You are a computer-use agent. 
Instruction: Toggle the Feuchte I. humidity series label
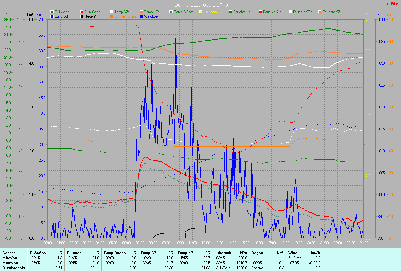click(x=242, y=12)
